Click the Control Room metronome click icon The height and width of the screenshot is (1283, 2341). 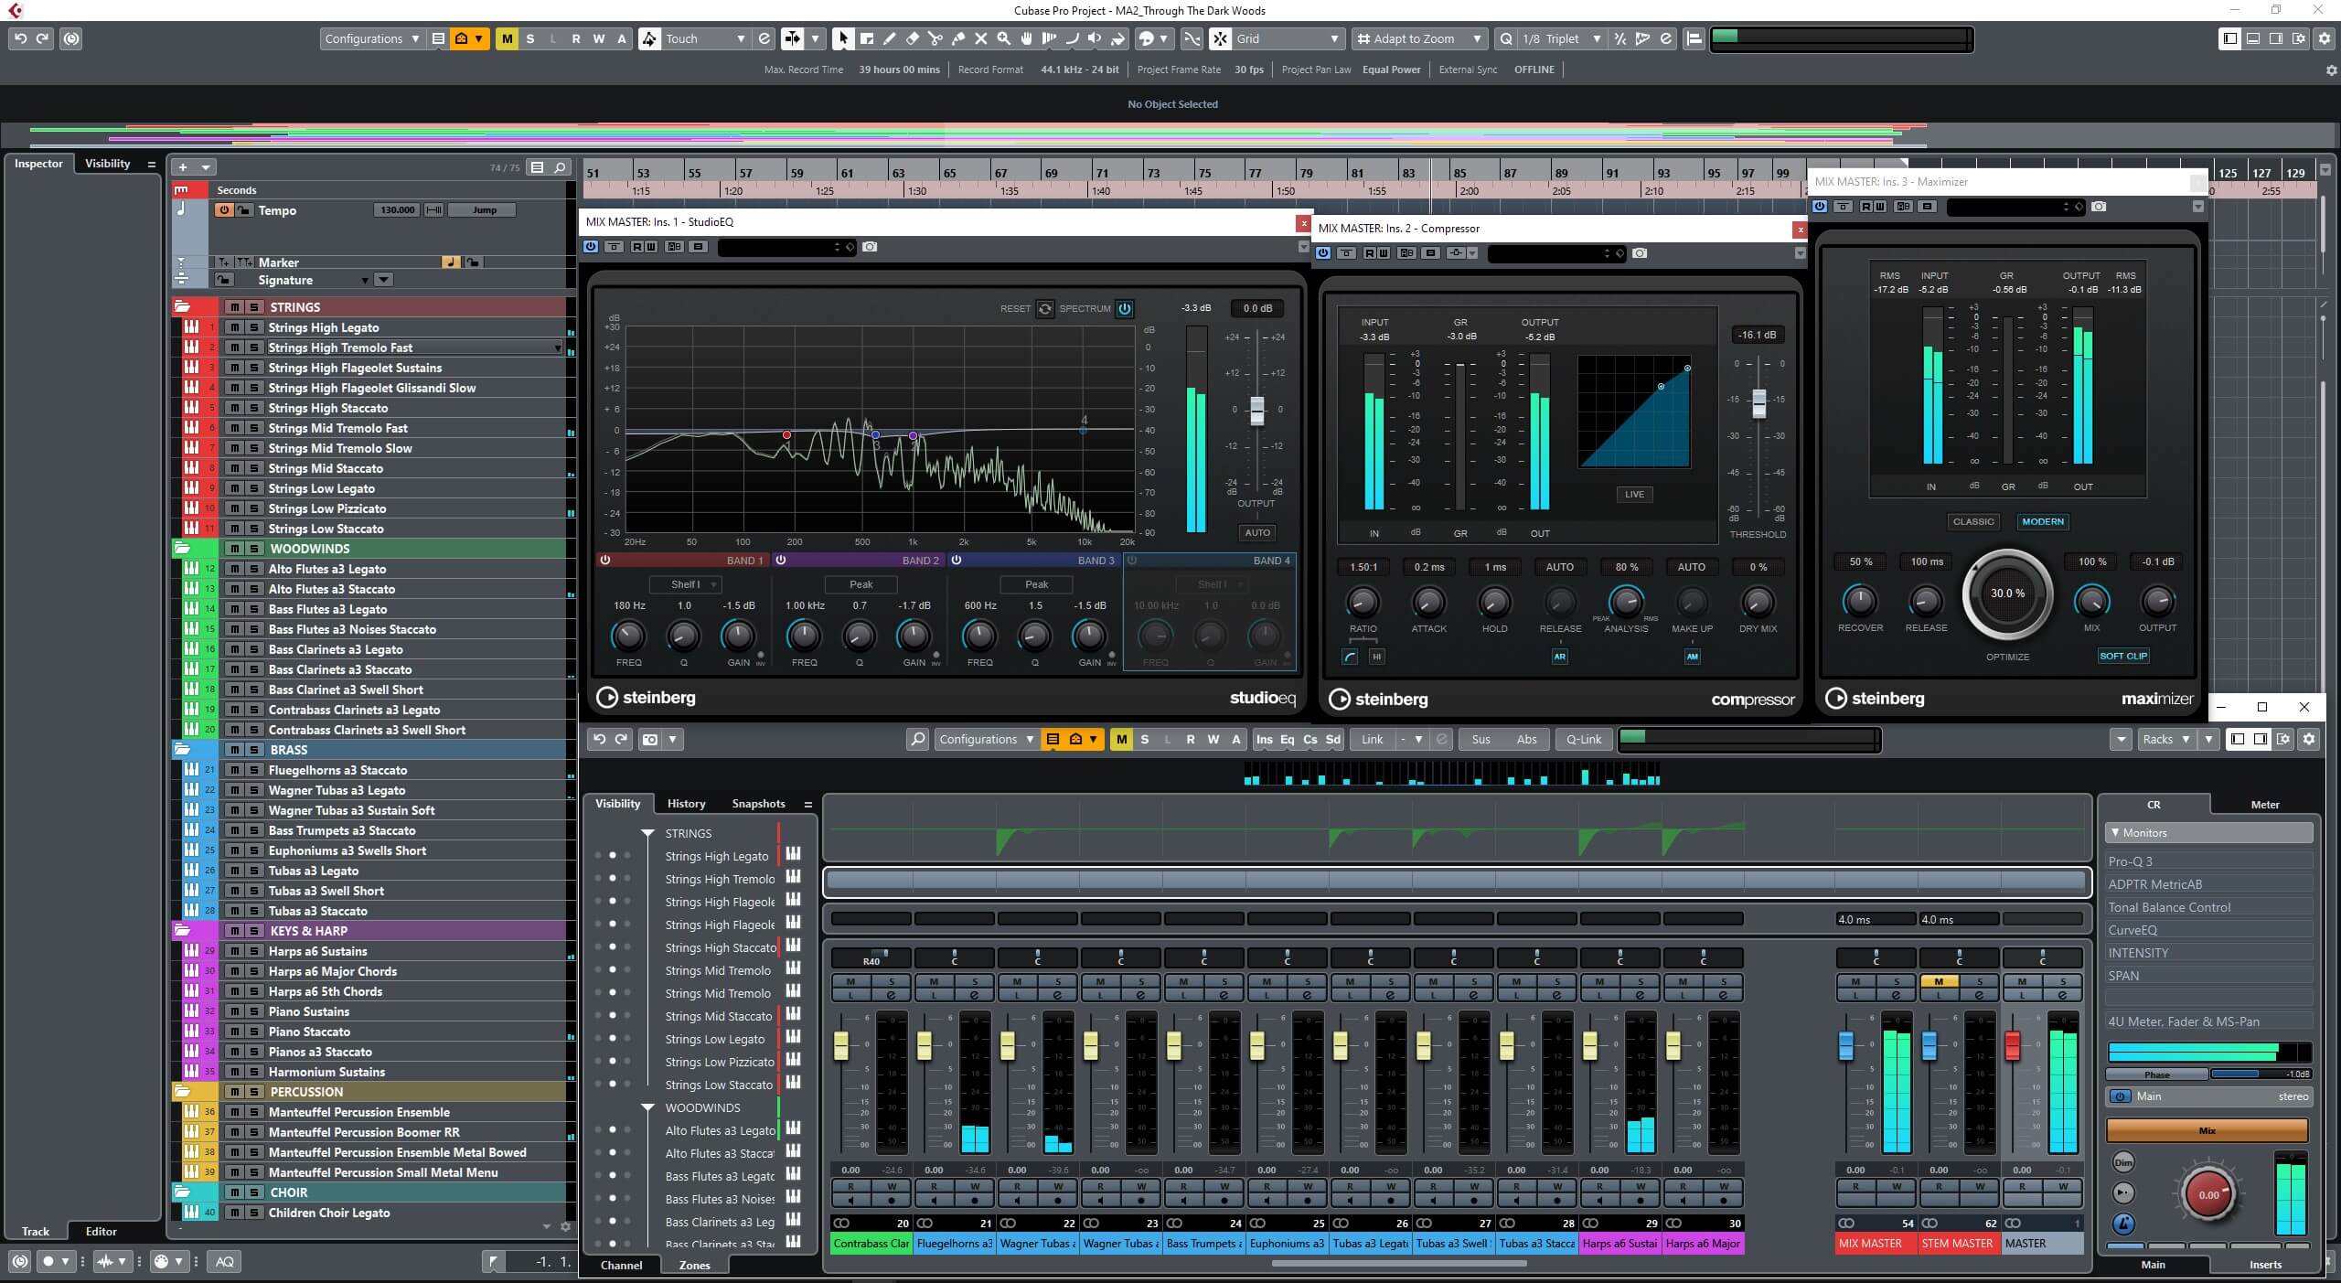2123,1223
